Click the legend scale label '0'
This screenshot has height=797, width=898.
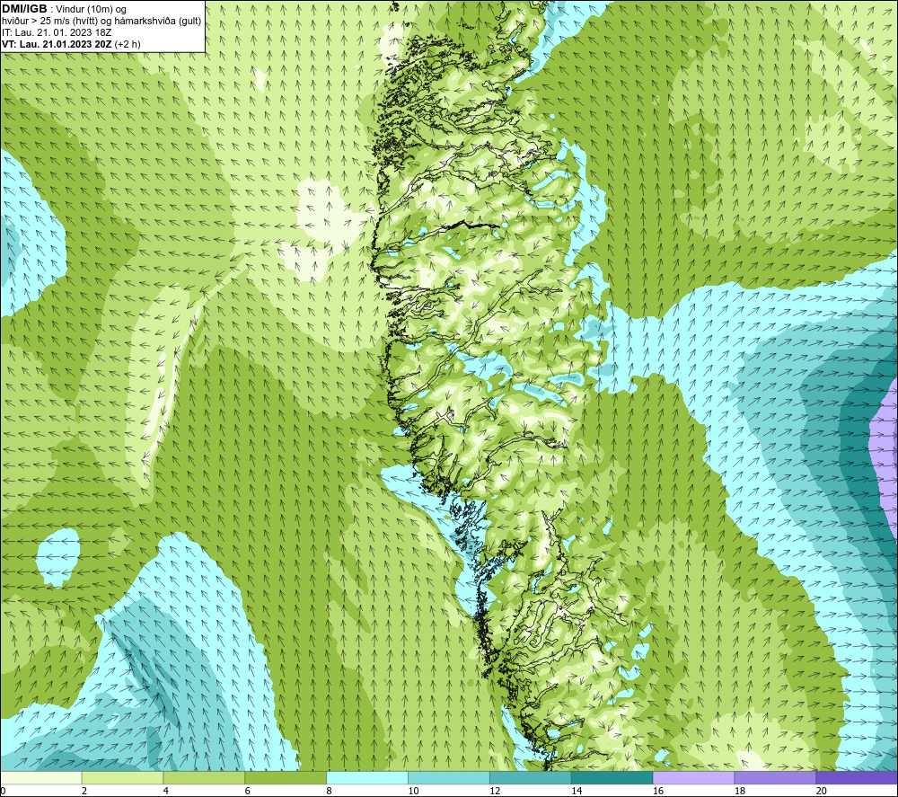3,791
